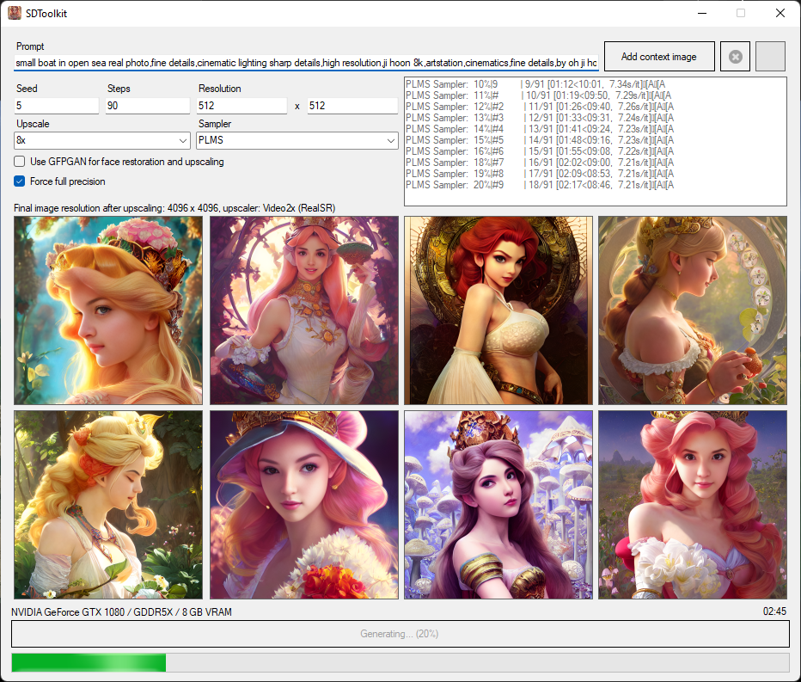The width and height of the screenshot is (801, 682).
Task: Click the Seed input field
Action: pos(56,105)
